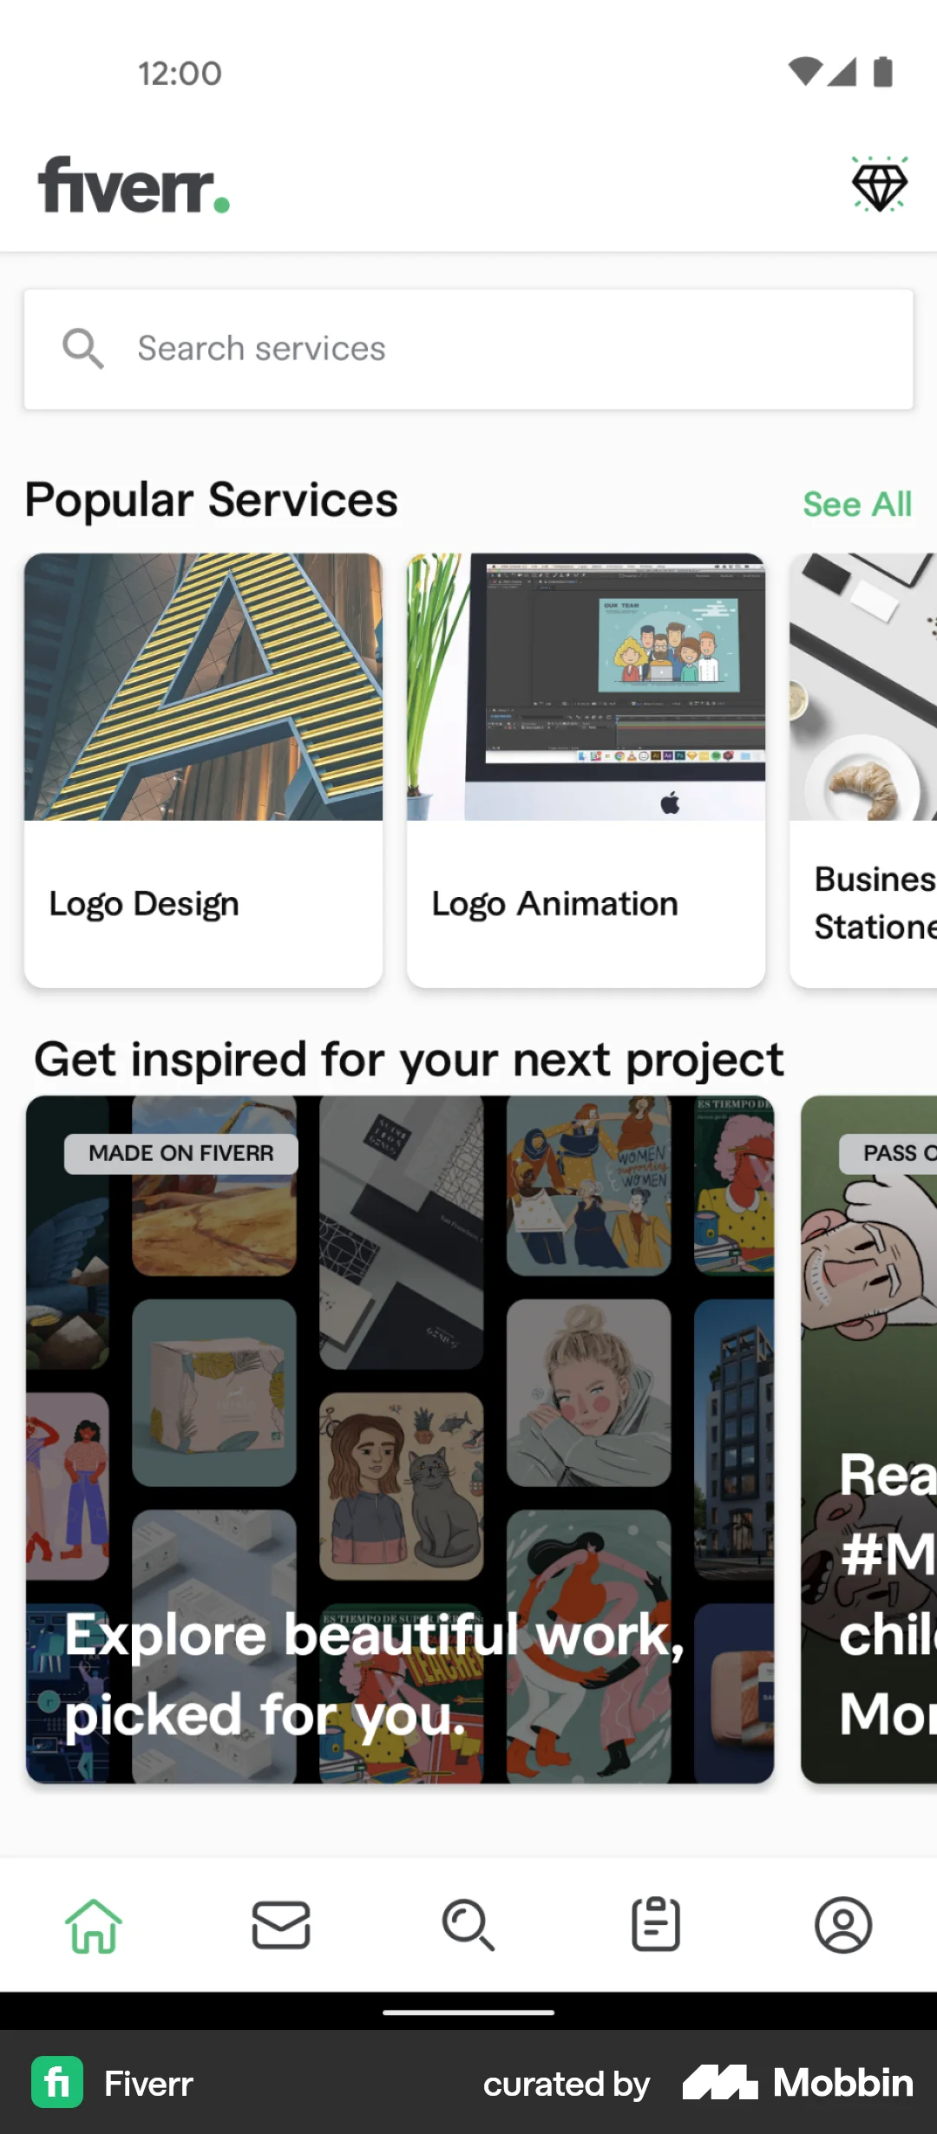Viewport: 937px width, 2134px height.
Task: Click the magnifier inside the search bar
Action: 83,347
